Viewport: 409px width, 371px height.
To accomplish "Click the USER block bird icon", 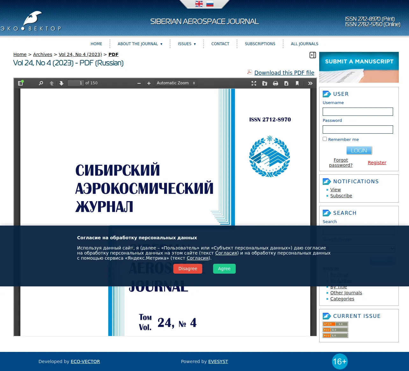I will [x=327, y=94].
